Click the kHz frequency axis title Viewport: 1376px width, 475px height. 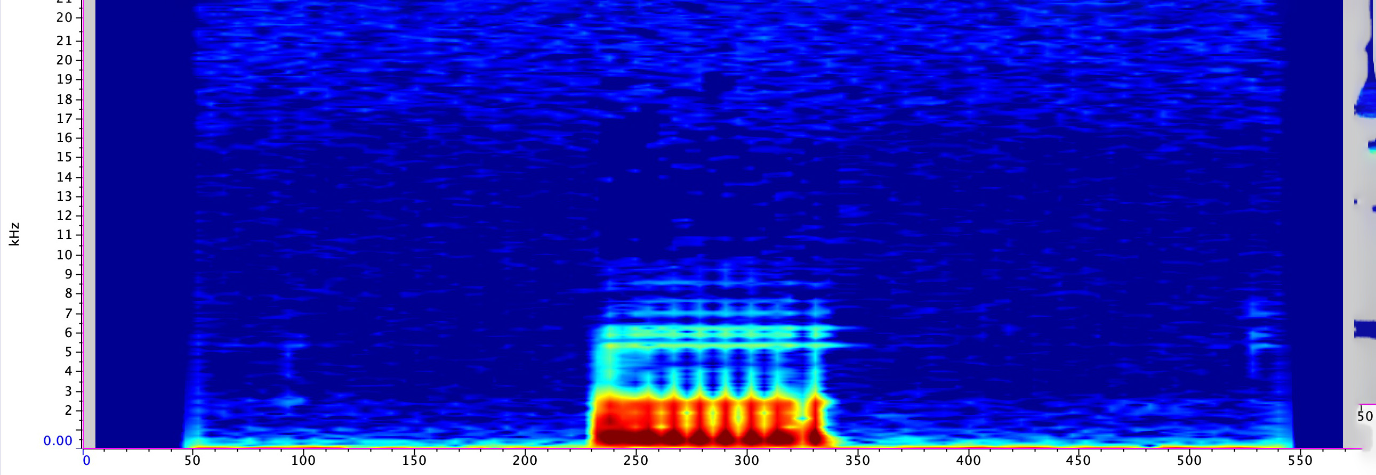pyautogui.click(x=14, y=234)
